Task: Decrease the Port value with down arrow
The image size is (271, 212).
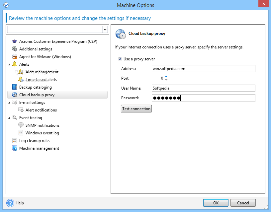Action: tap(166, 80)
